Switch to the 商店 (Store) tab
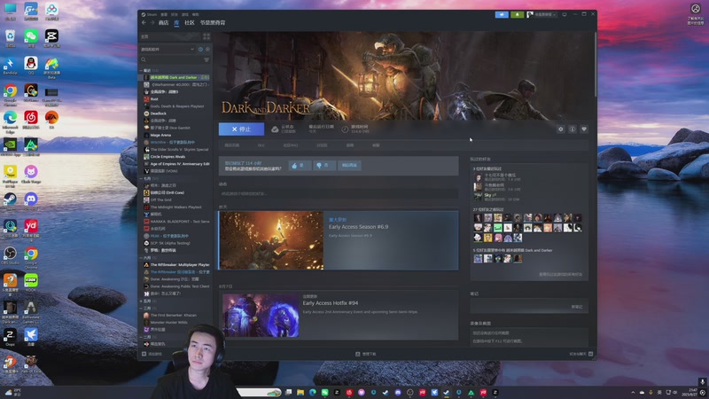This screenshot has height=399, width=709. 163,23
